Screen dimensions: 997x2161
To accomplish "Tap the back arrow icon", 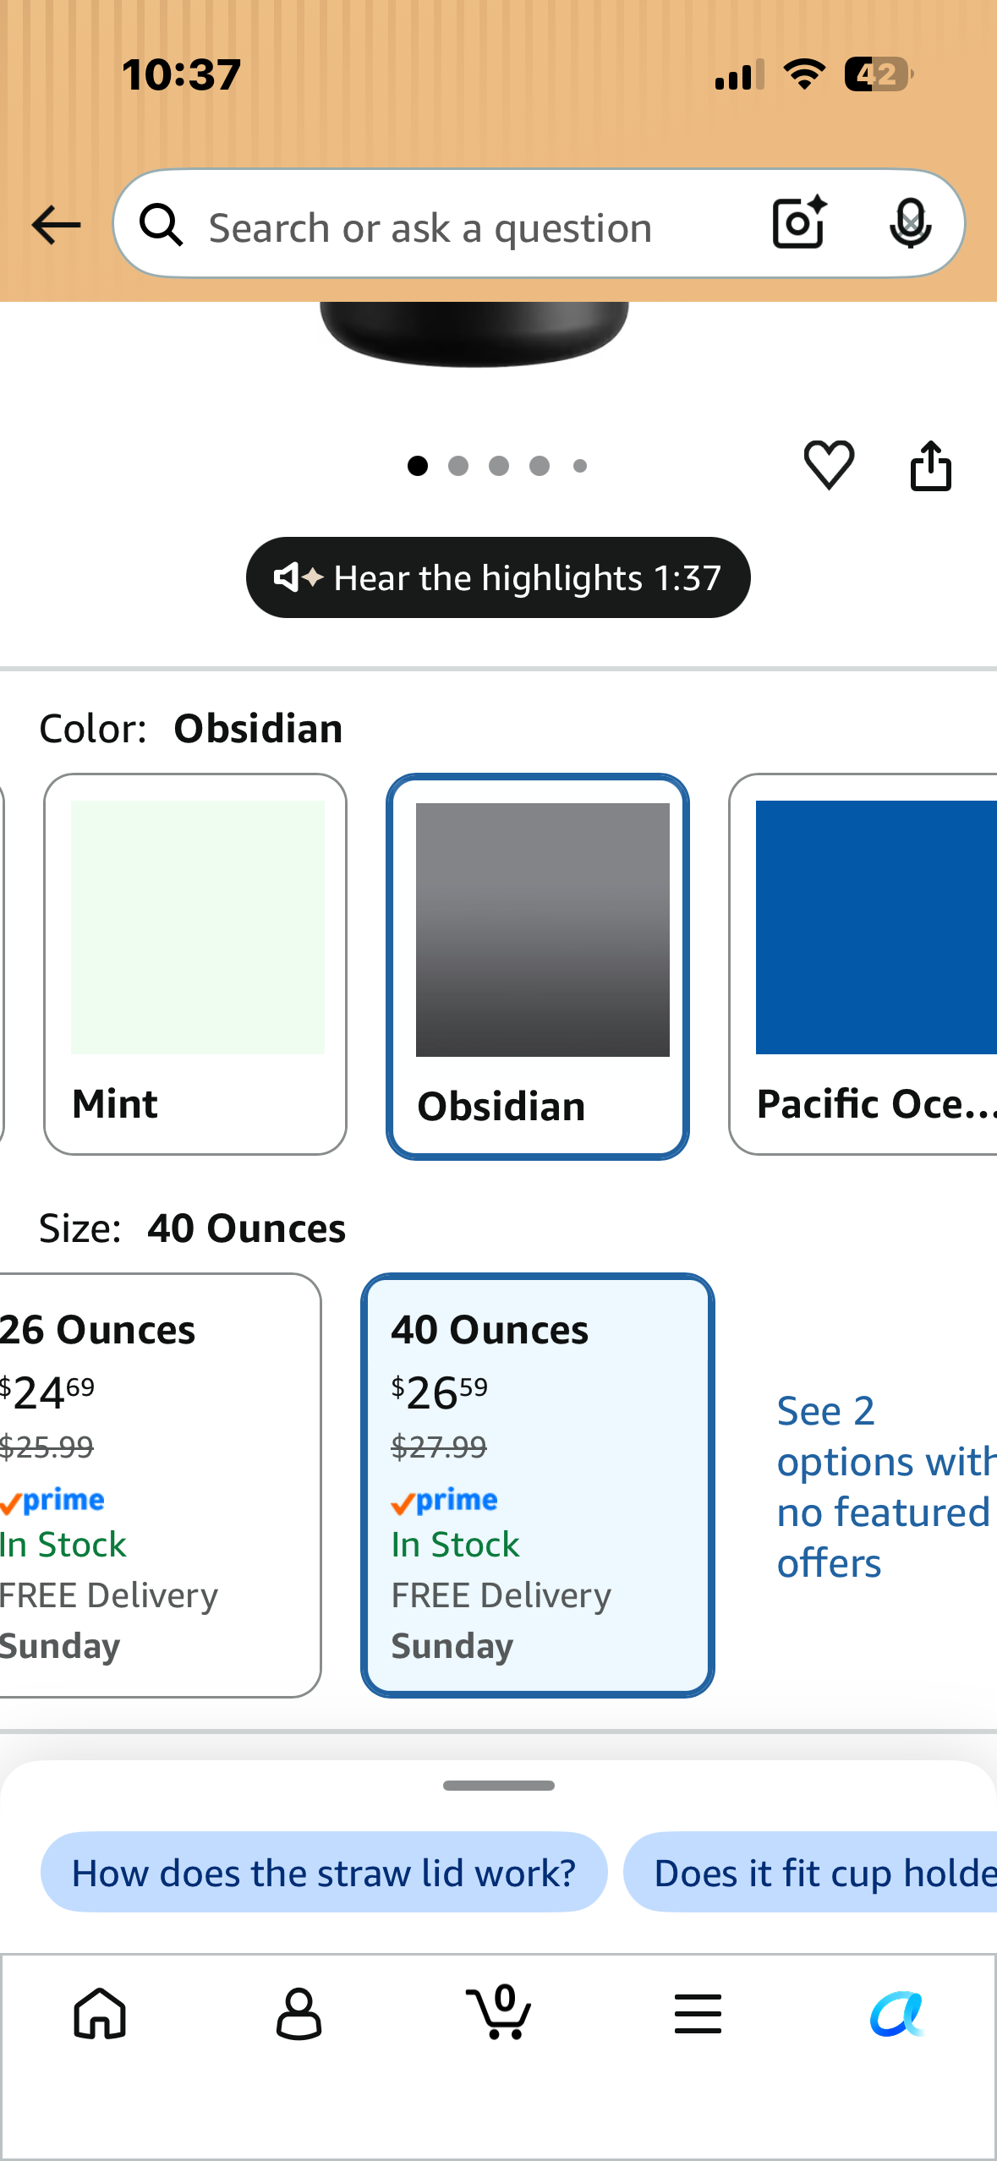I will [x=56, y=225].
